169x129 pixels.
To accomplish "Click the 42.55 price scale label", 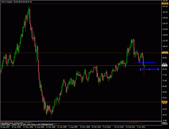I will pos(165,109).
